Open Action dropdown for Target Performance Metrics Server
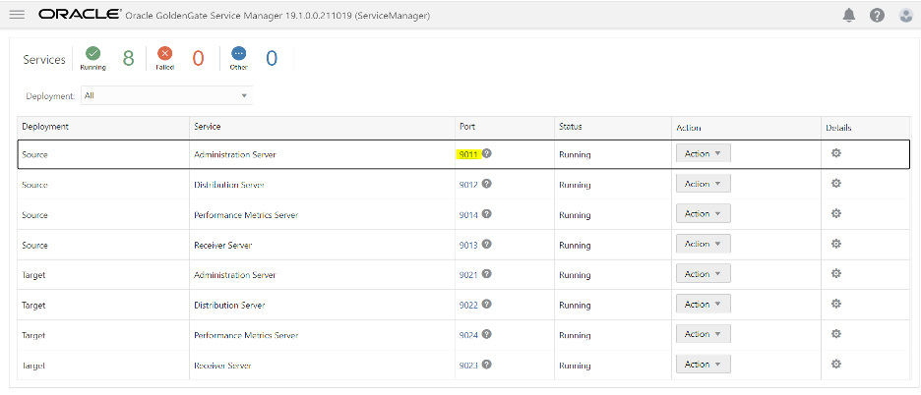Viewport: 921px width, 395px height. (704, 334)
